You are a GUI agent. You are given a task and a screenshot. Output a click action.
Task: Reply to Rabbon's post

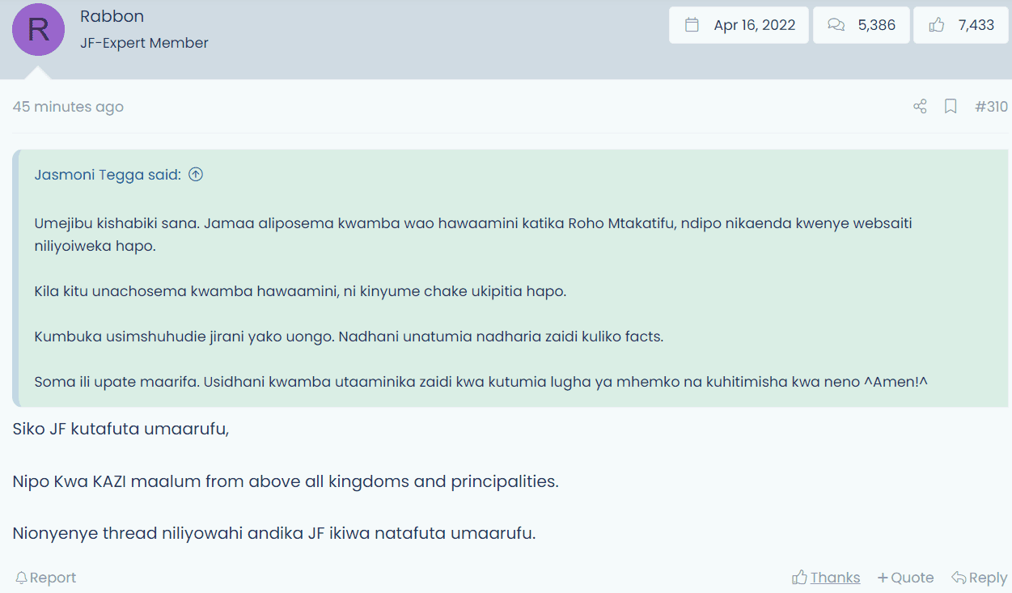tap(979, 578)
